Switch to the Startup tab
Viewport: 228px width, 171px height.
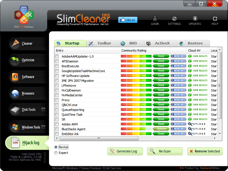point(70,43)
